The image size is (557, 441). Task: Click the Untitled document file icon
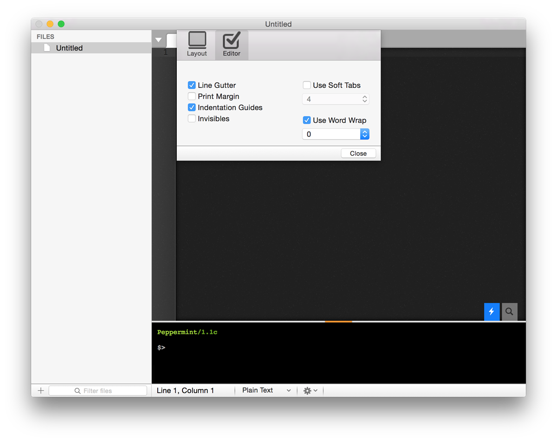(46, 48)
